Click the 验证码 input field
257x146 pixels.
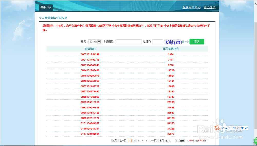pyautogui.click(x=158, y=42)
